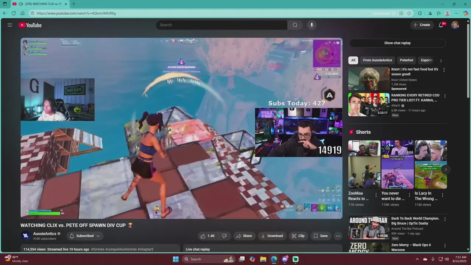Click Summarize in the address bar
Screen dimensions: 471x265
(384, 13)
